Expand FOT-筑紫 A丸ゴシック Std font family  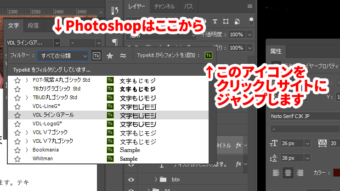[27, 80]
